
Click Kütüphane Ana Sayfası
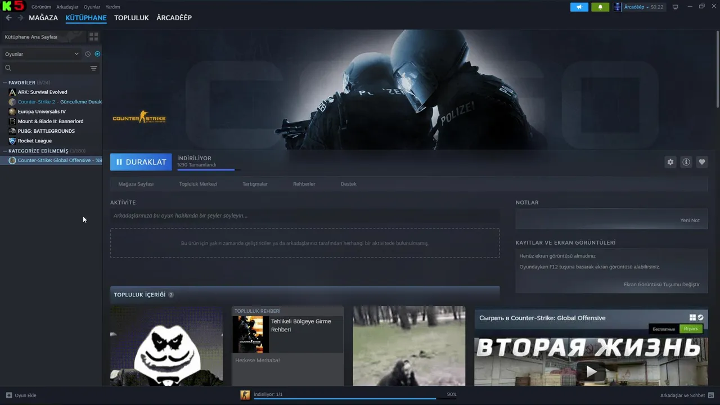pos(31,37)
